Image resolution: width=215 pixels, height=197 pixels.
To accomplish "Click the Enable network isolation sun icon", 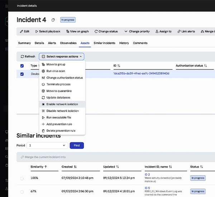I will point(43,104).
